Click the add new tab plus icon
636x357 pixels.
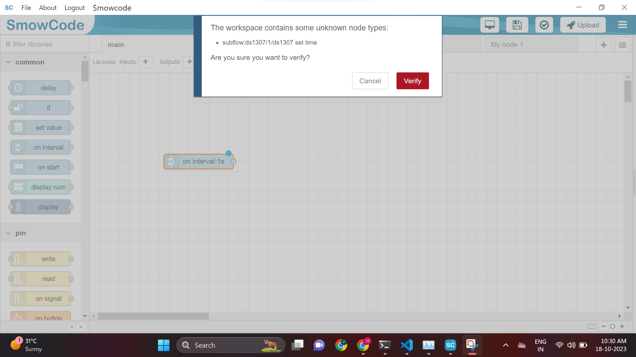[x=604, y=45]
